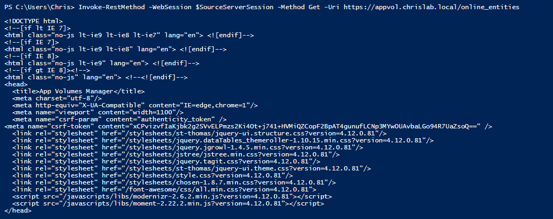
Task: Click the closing </head> tag
Action: coord(18,210)
